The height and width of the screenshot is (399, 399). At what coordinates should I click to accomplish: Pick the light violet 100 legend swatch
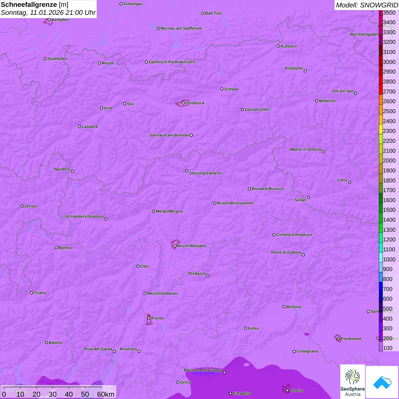[381, 346]
